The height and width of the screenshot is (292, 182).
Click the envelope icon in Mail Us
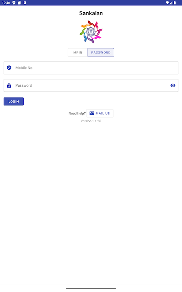(x=92, y=113)
